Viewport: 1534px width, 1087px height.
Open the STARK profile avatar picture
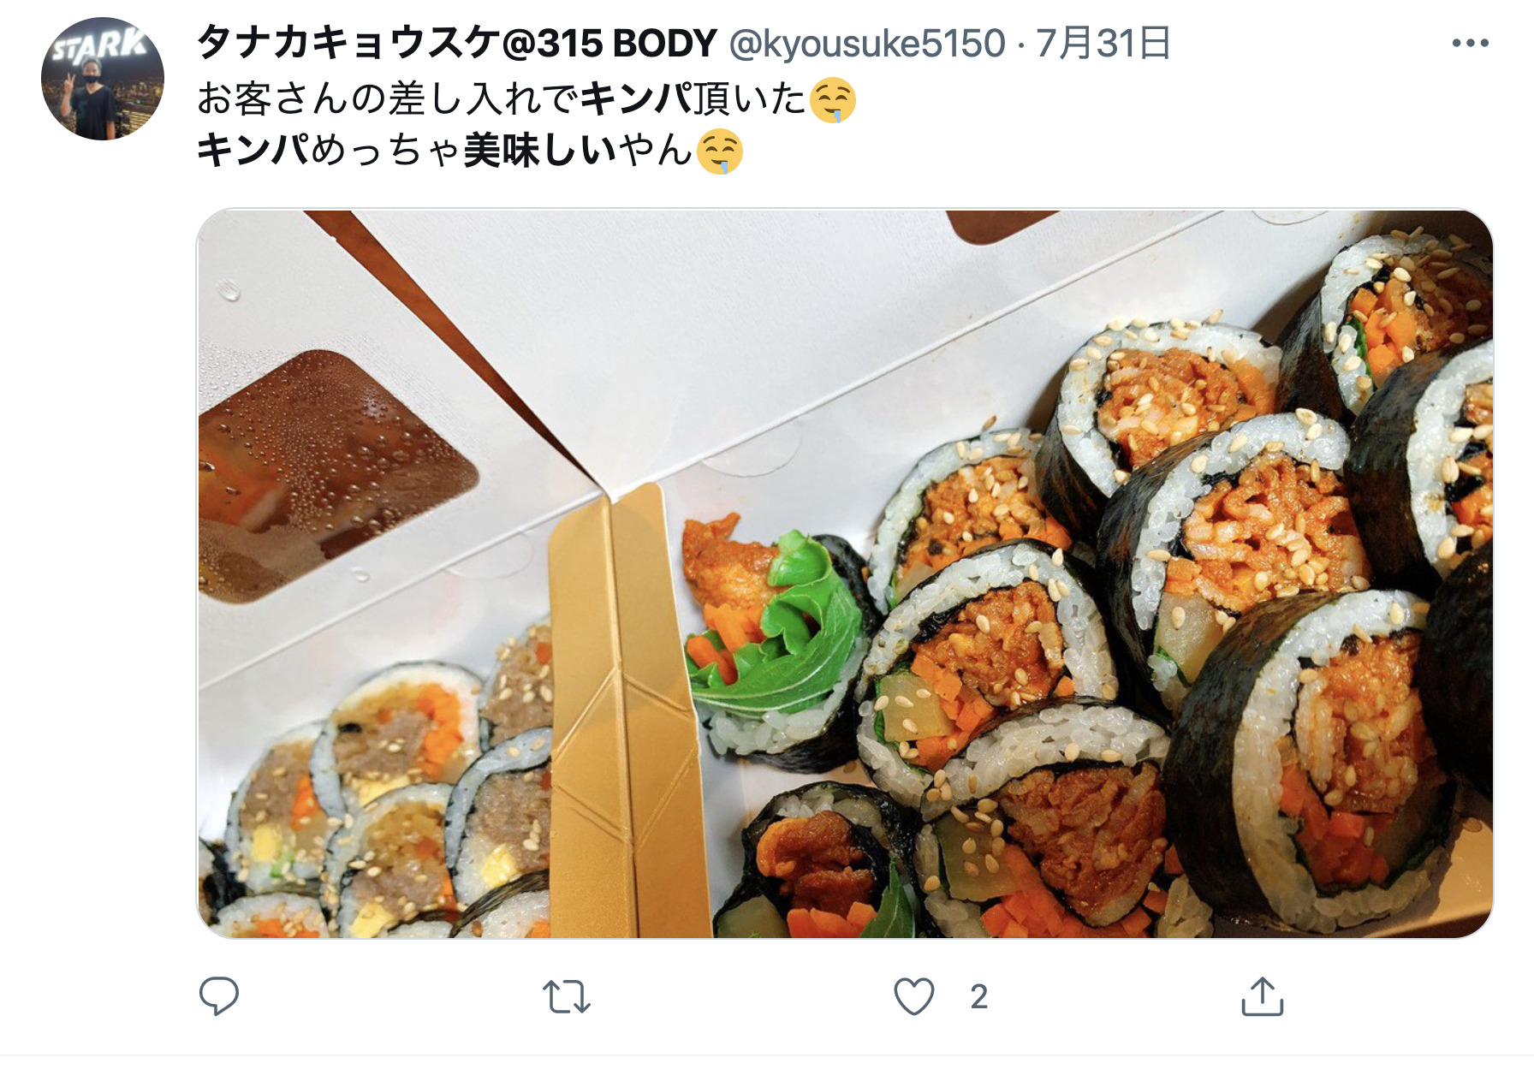(103, 79)
